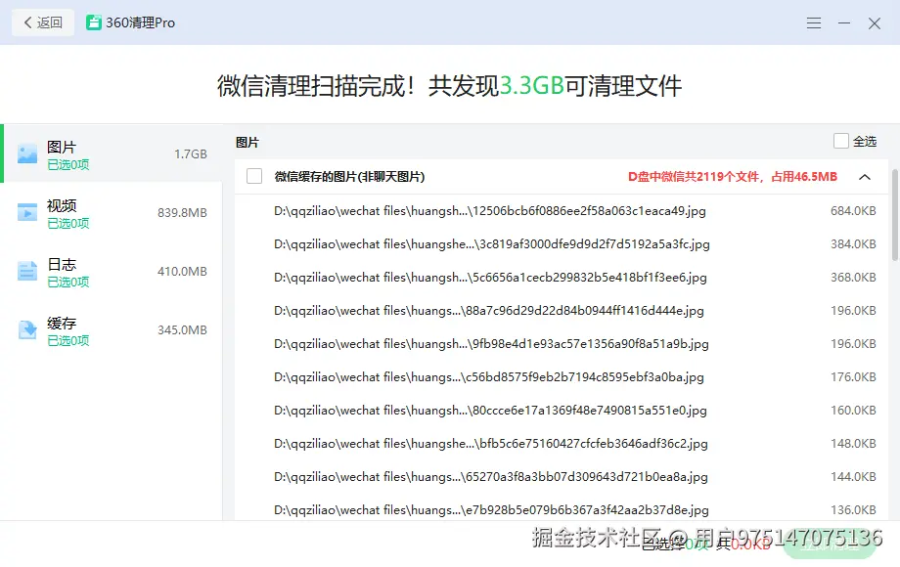Click the 176.0KB size value

tap(853, 377)
